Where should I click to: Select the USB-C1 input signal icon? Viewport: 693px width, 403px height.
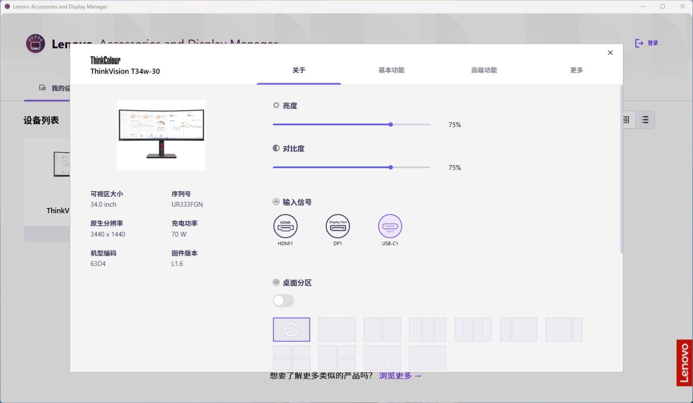click(390, 226)
